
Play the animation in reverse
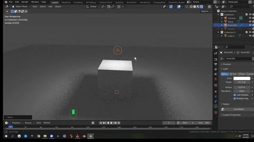(108, 123)
